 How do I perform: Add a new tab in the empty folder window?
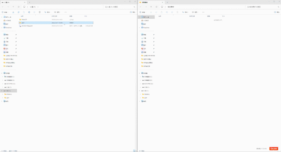coord(167,2)
